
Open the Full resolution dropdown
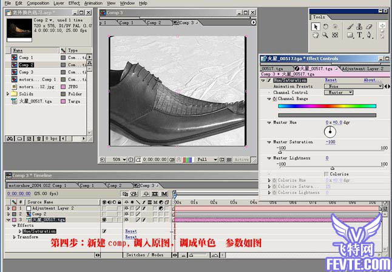coord(207,160)
